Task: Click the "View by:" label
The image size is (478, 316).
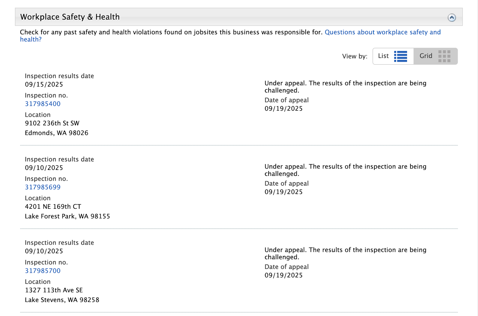Action: (355, 56)
